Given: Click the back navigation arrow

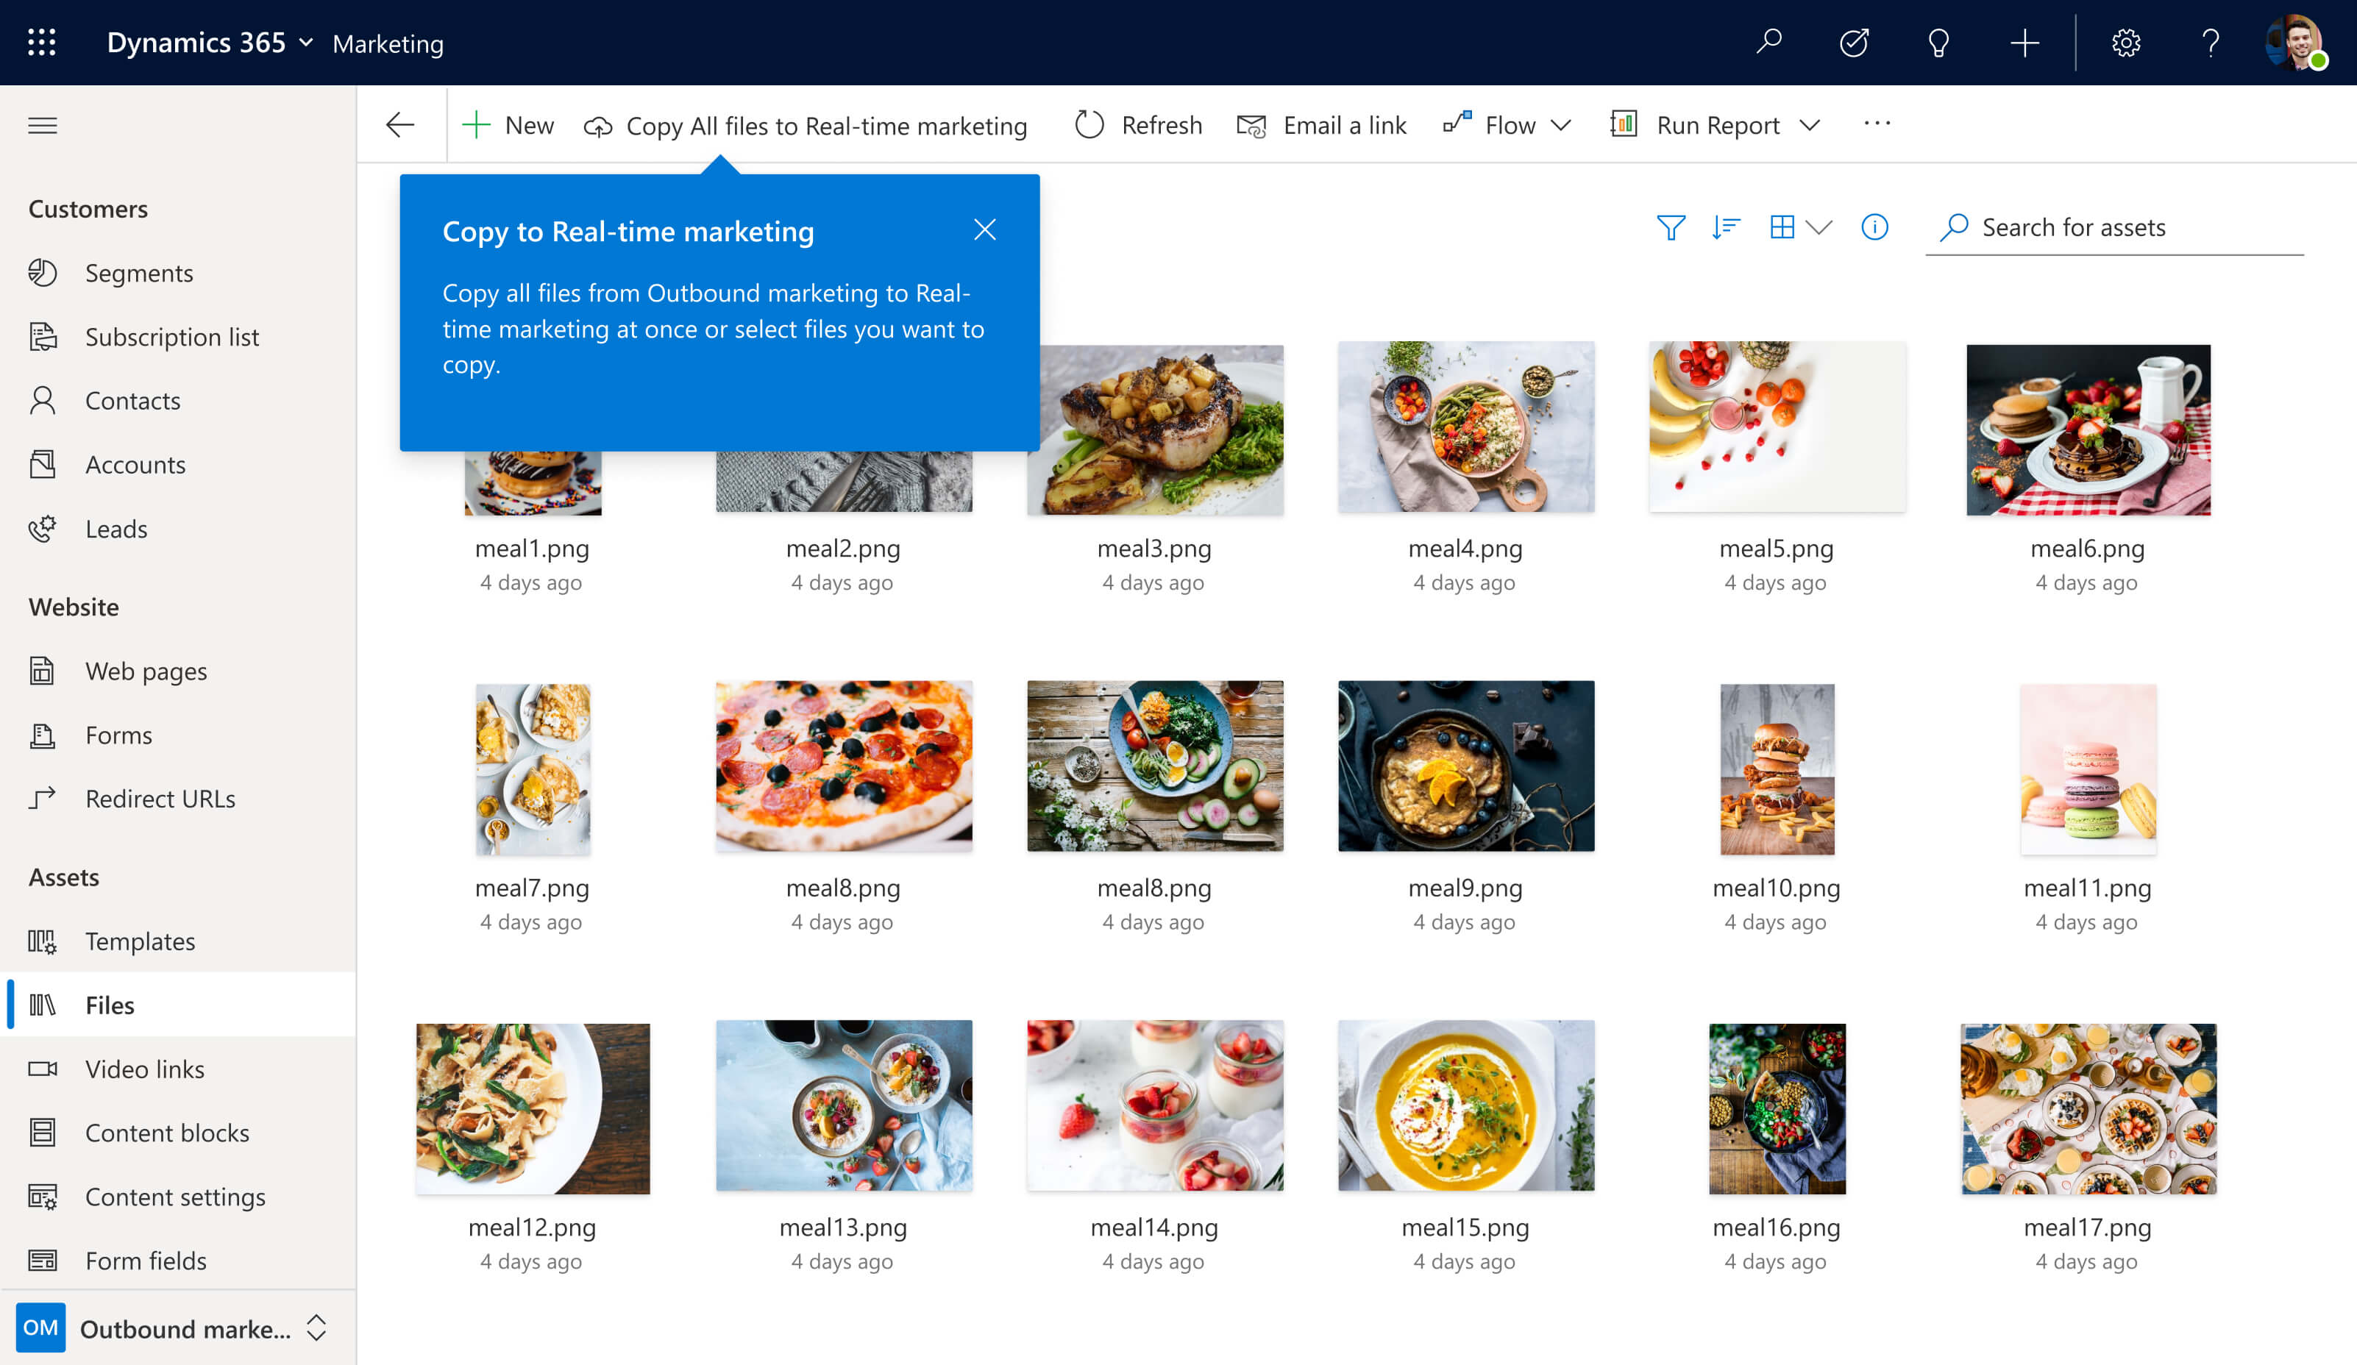Looking at the screenshot, I should 402,124.
